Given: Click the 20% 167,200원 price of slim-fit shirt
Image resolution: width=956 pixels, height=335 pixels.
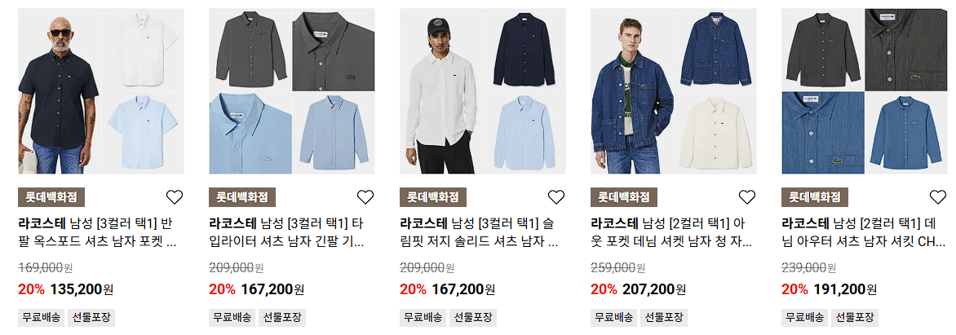Looking at the screenshot, I should point(448,289).
